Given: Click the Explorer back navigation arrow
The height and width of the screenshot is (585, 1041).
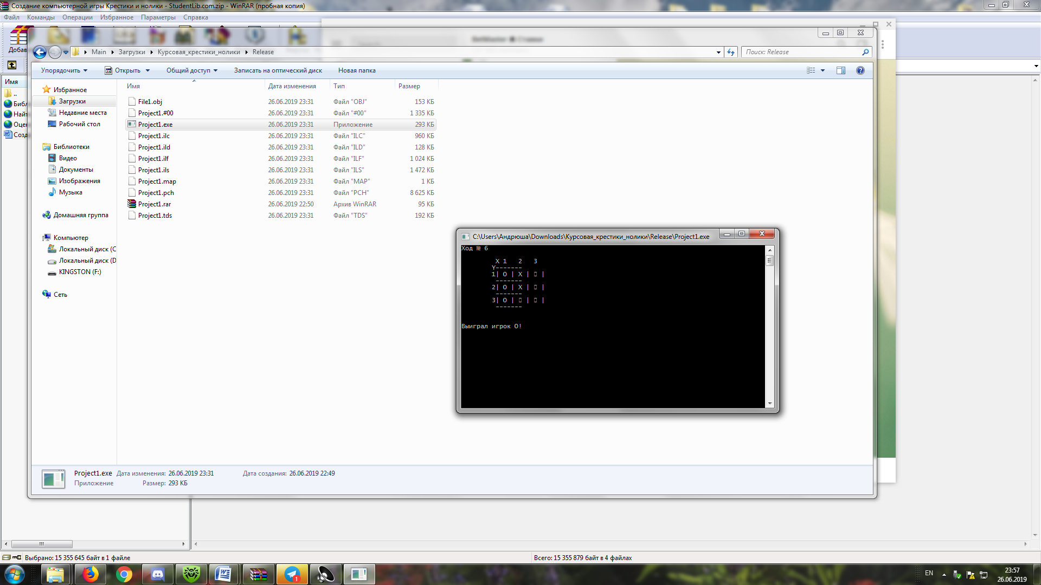Looking at the screenshot, I should pyautogui.click(x=40, y=52).
